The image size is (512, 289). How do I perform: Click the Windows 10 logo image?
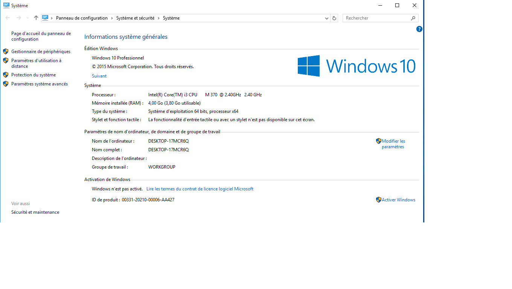[357, 66]
